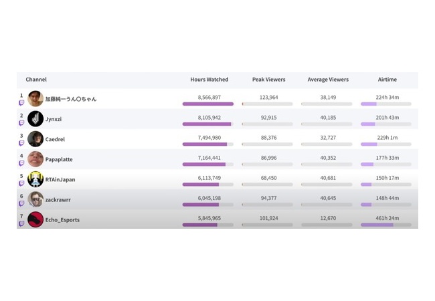The width and height of the screenshot is (435, 301).
Task: Select the 40,681 average viewers value
Action: 328,178
